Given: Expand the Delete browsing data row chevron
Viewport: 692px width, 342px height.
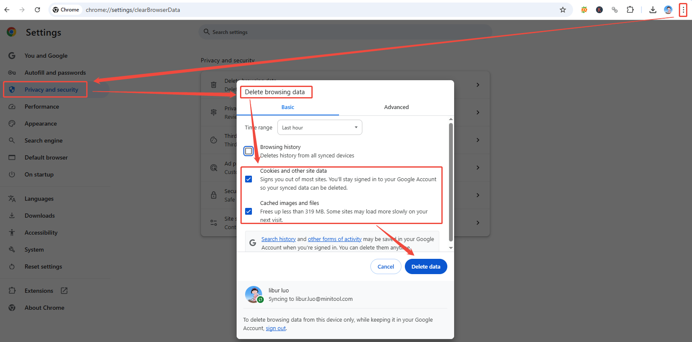Looking at the screenshot, I should coord(478,85).
